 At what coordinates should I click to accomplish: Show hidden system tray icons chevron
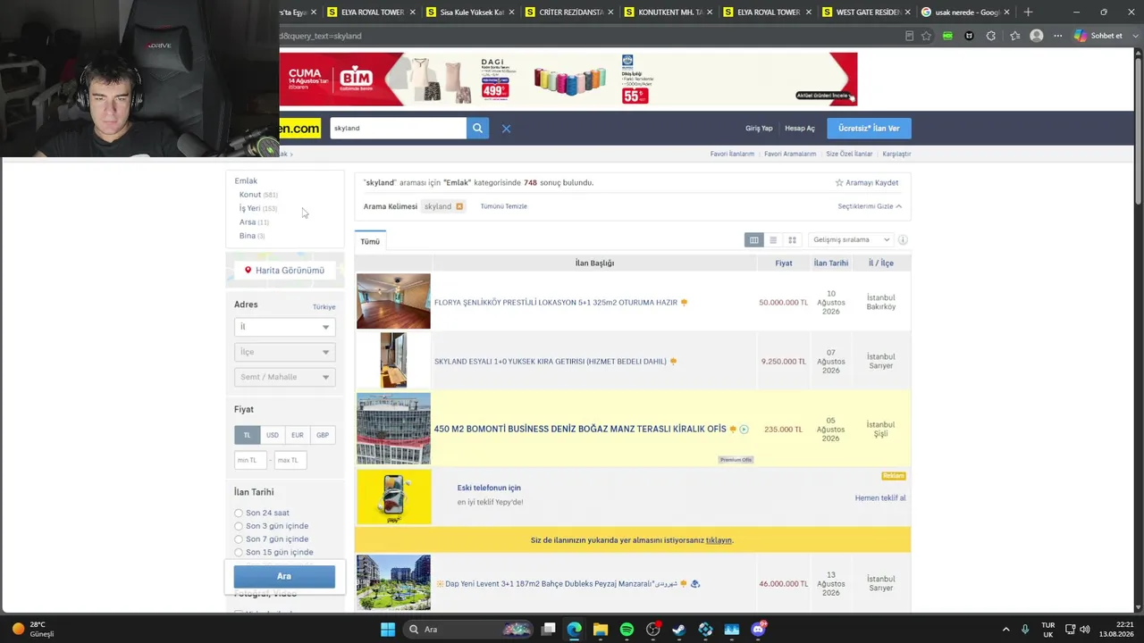pyautogui.click(x=1005, y=630)
